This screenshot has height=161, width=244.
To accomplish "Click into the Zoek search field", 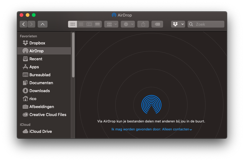I will (x=206, y=24).
